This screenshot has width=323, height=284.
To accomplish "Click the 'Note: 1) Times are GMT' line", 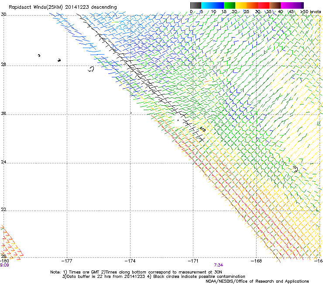I will tap(136, 272).
